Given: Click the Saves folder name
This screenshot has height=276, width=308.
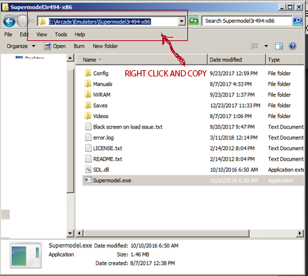Looking at the screenshot, I should 100,106.
